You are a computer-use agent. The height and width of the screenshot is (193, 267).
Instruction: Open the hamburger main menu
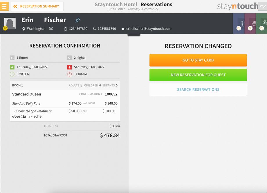pos(4,6)
